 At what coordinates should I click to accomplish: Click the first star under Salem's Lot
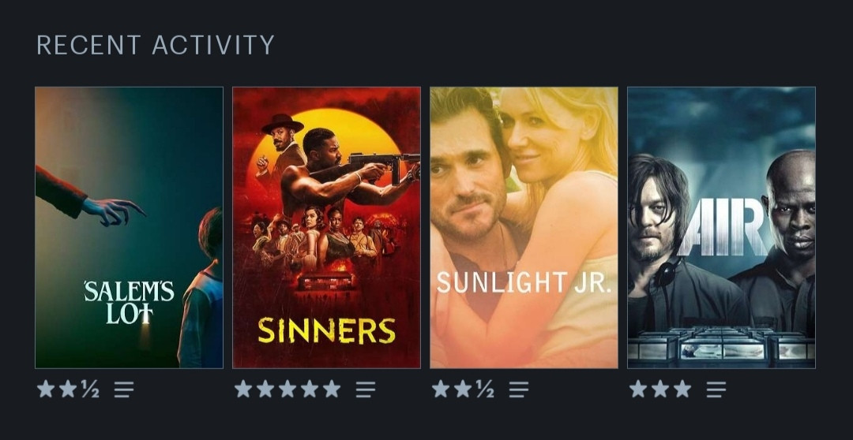[46, 389]
